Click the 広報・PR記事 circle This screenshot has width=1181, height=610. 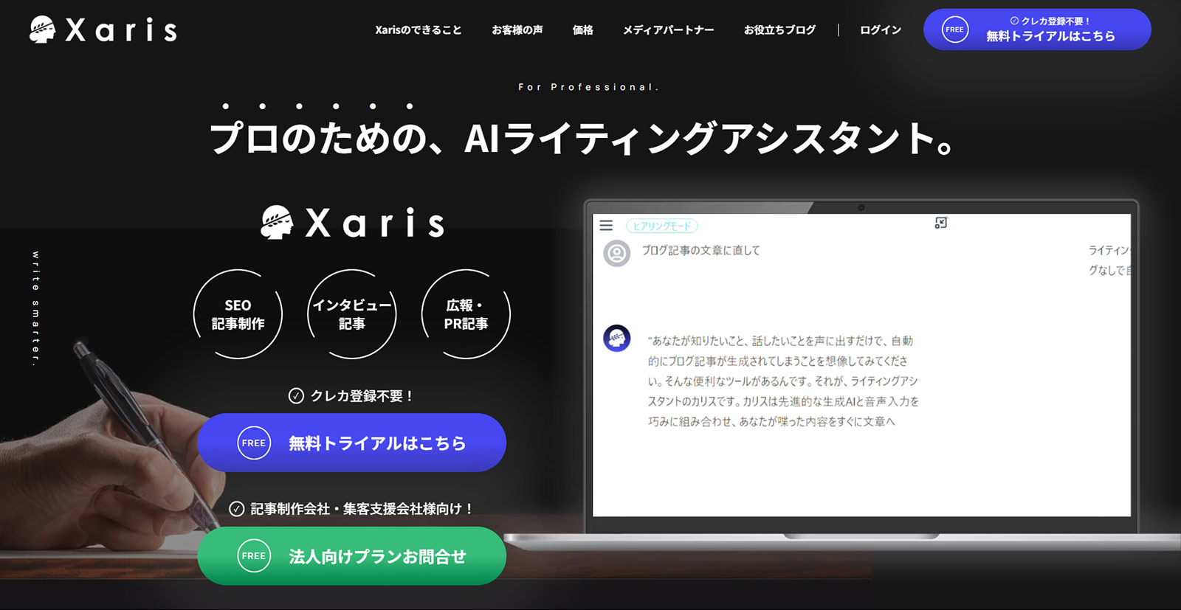[466, 314]
